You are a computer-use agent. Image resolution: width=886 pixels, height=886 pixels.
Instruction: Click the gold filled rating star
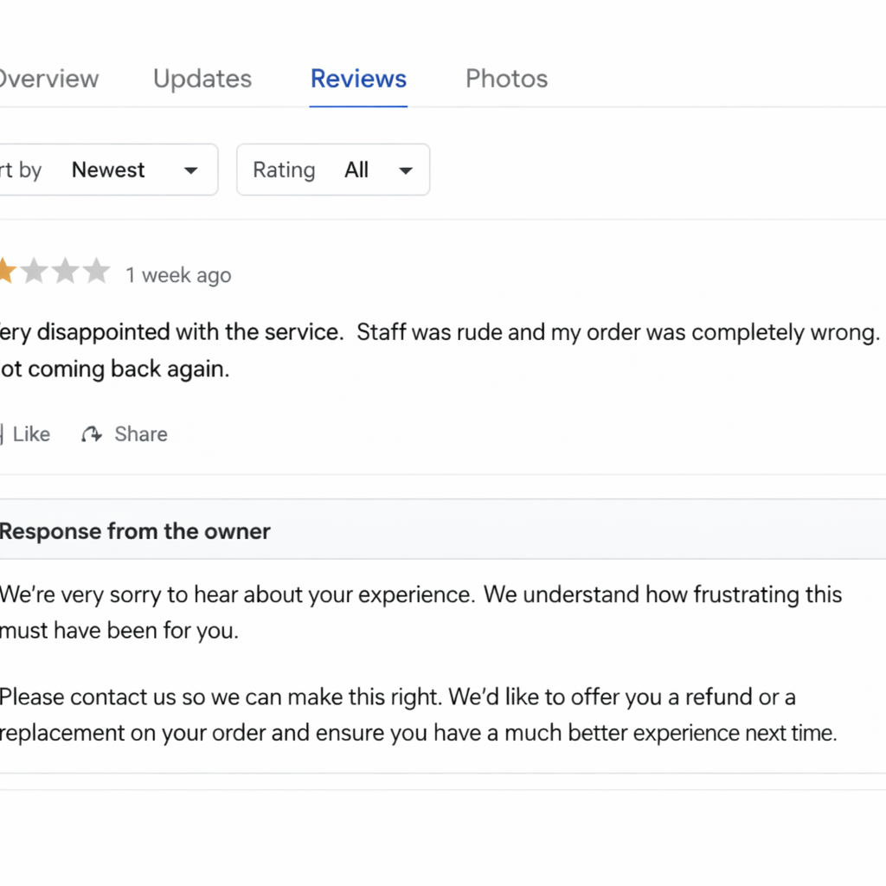pyautogui.click(x=5, y=272)
